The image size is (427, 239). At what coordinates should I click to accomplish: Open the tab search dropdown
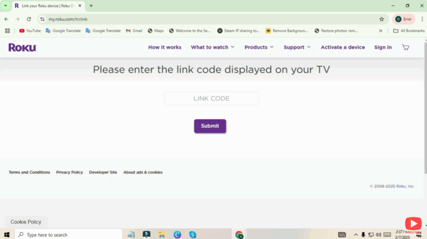(x=5, y=6)
